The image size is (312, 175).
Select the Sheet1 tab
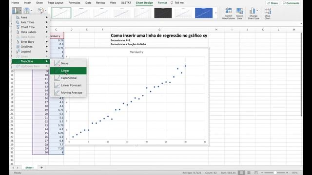[x=29, y=168]
